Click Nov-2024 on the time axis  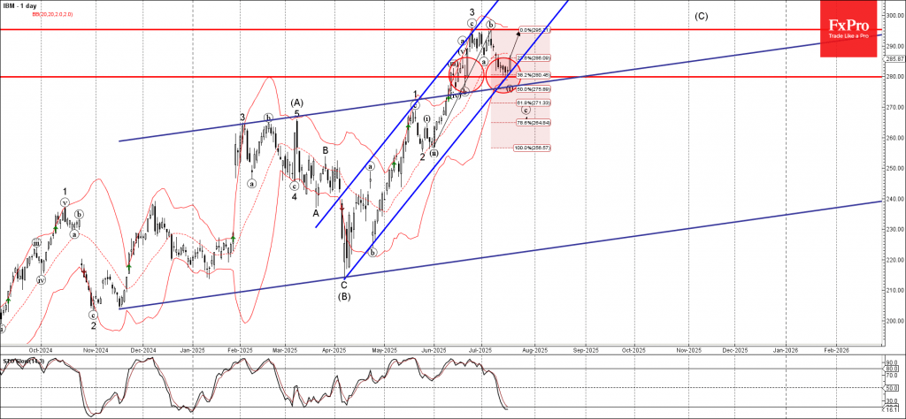94,350
